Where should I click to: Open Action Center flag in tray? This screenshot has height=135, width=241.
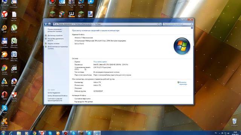223,133
